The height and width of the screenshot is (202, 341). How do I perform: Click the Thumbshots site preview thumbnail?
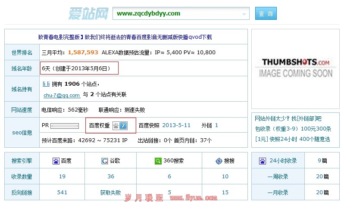[x=295, y=68]
